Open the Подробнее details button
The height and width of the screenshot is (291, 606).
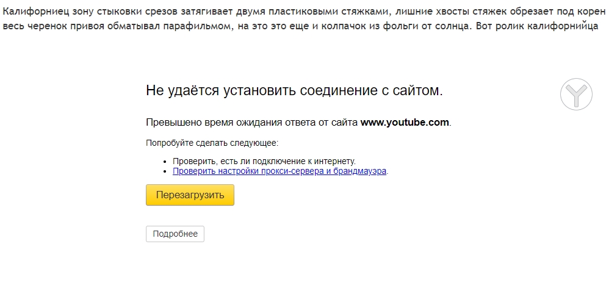pyautogui.click(x=175, y=234)
